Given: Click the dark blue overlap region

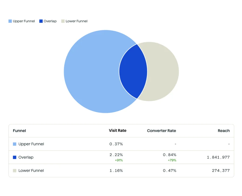Looking at the screenshot, I should pos(133,71).
